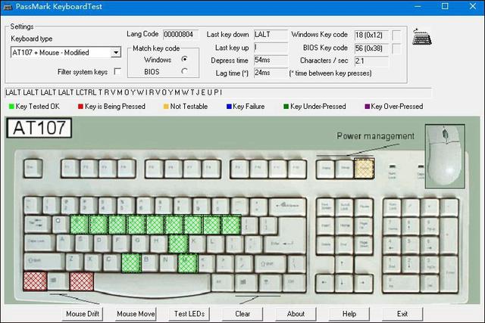This screenshot has height=323, width=485.
Task: Click the red Key is Being Pressed swatch
Action: pos(81,107)
